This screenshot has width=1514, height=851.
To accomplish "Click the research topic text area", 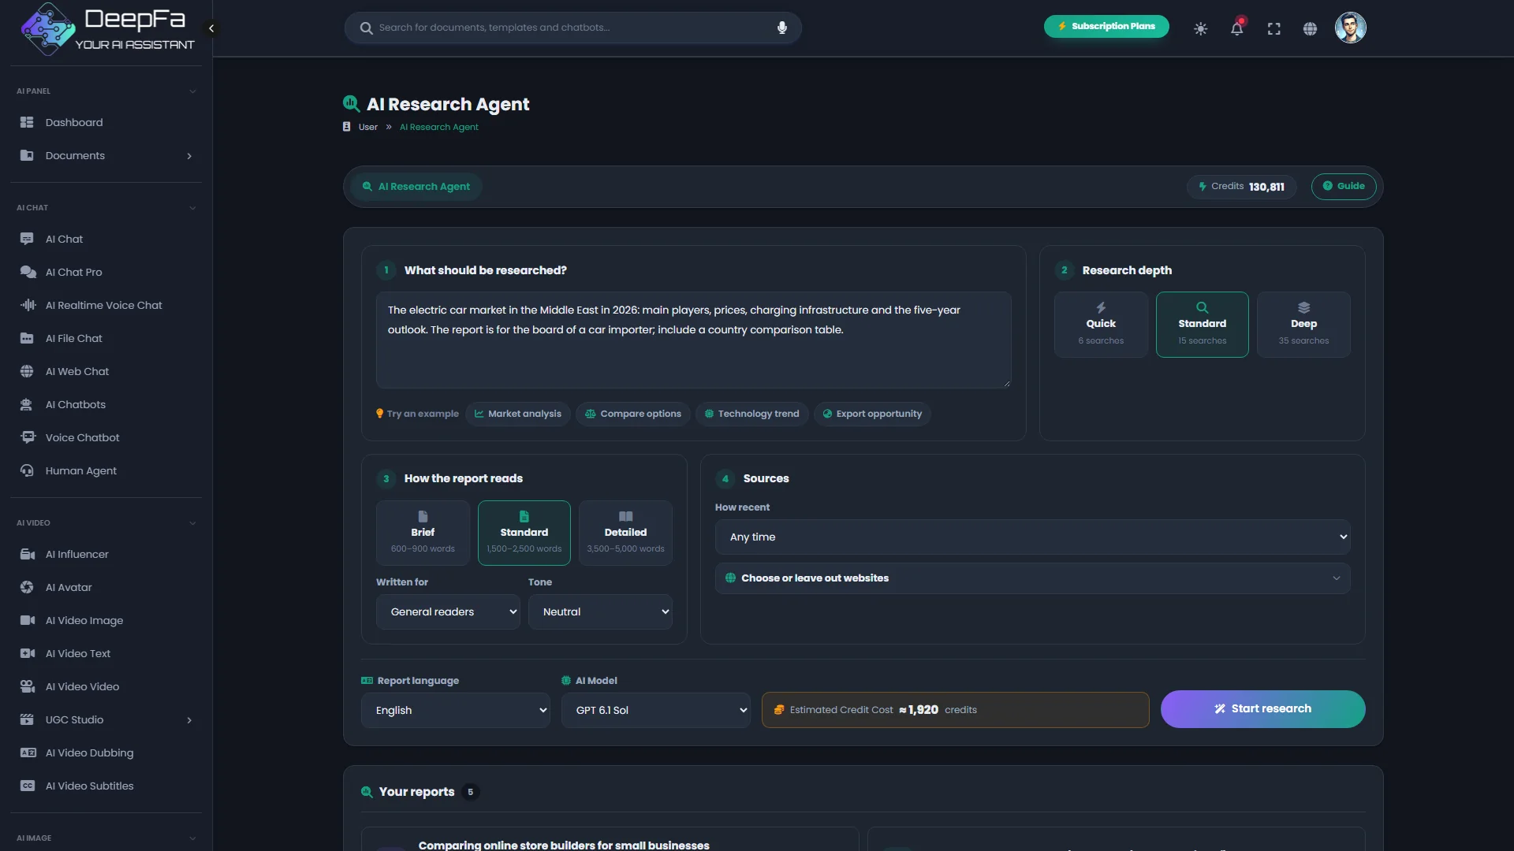I will (693, 340).
